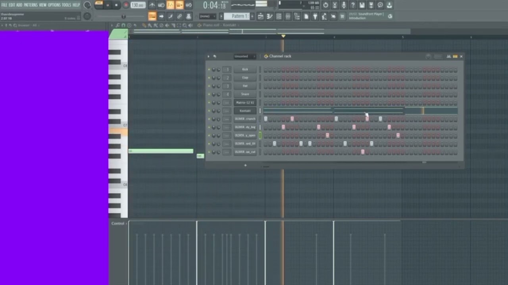508x285 pixels.
Task: Click the red record button
Action: [126, 5]
